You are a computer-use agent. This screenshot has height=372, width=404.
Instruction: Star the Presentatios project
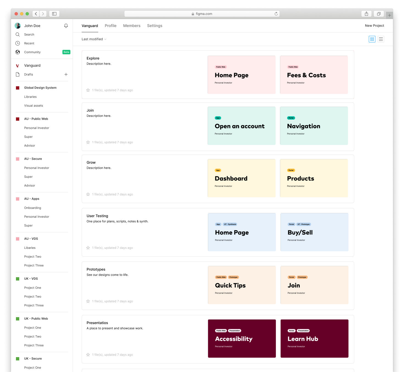[x=88, y=355]
